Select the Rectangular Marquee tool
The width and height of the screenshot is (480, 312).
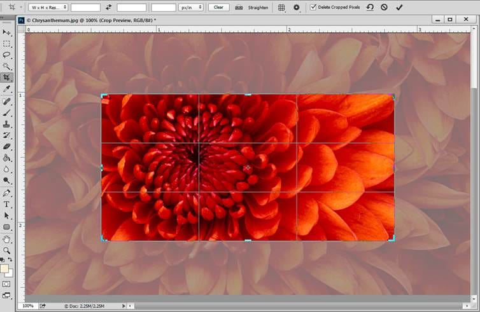pyautogui.click(x=6, y=44)
